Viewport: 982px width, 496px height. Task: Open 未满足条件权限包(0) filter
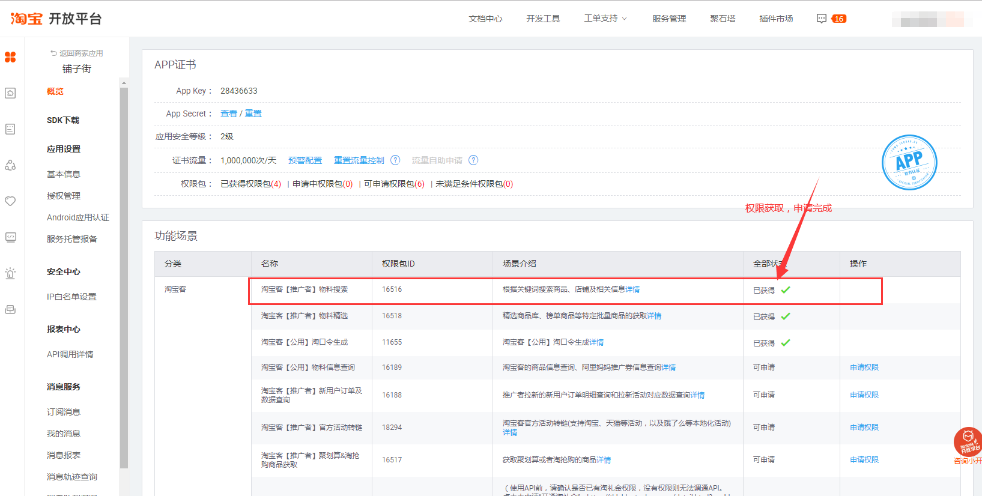(474, 184)
